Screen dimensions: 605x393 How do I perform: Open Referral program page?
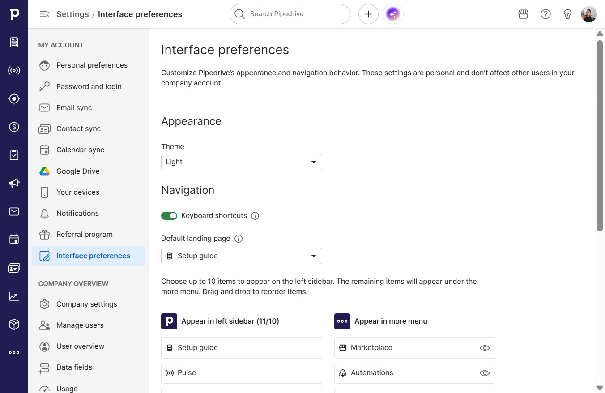[x=89, y=235]
